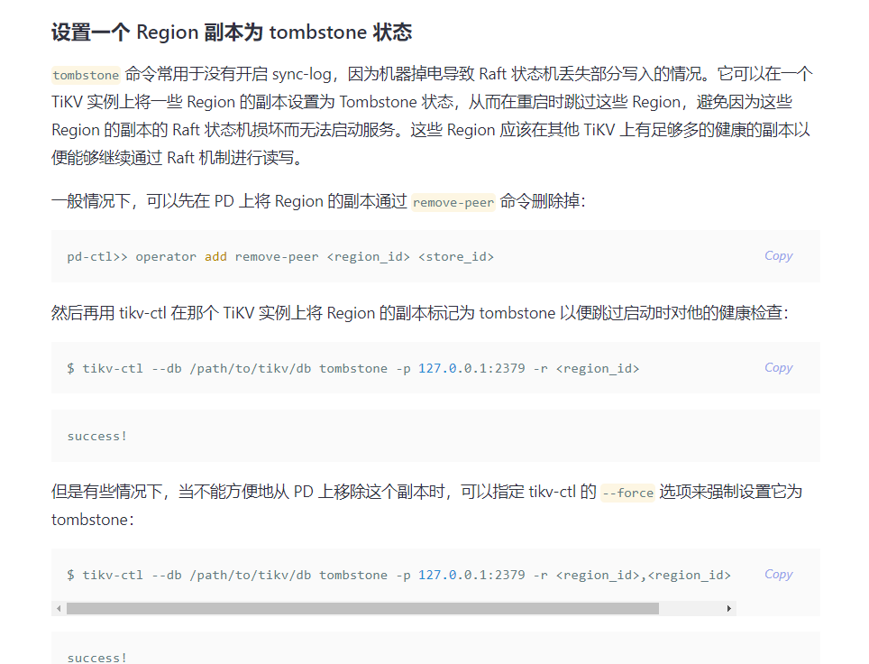Click "pd-ctl>>" prompt in the first code block
The height and width of the screenshot is (664, 869).
pos(97,257)
